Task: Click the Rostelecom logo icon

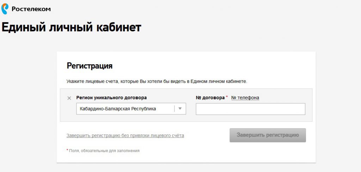Action: (x=5, y=9)
